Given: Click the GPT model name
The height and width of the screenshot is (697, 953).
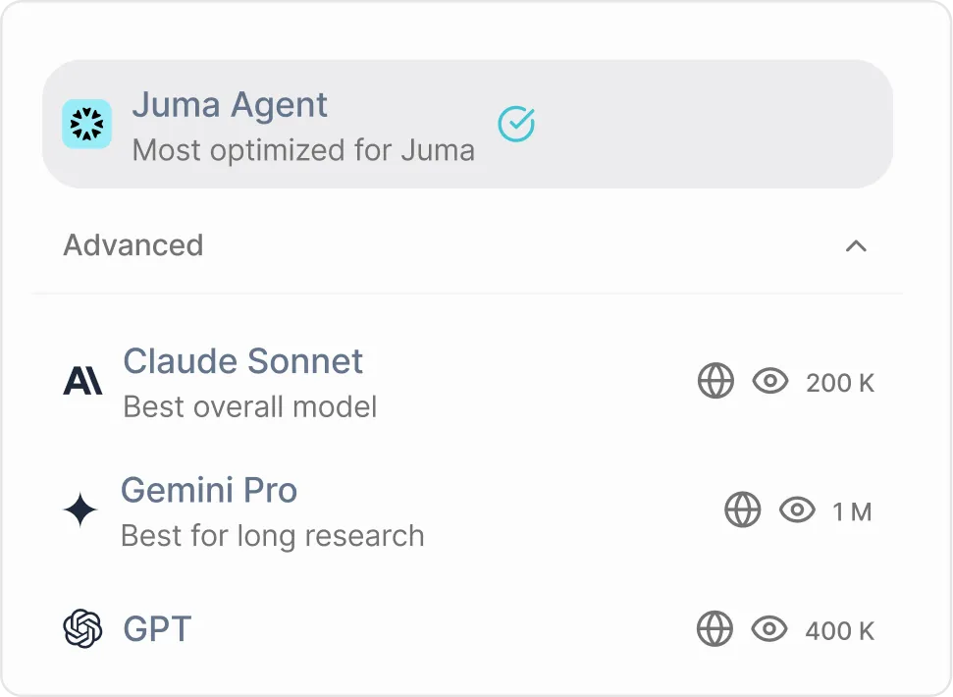Looking at the screenshot, I should (x=157, y=628).
